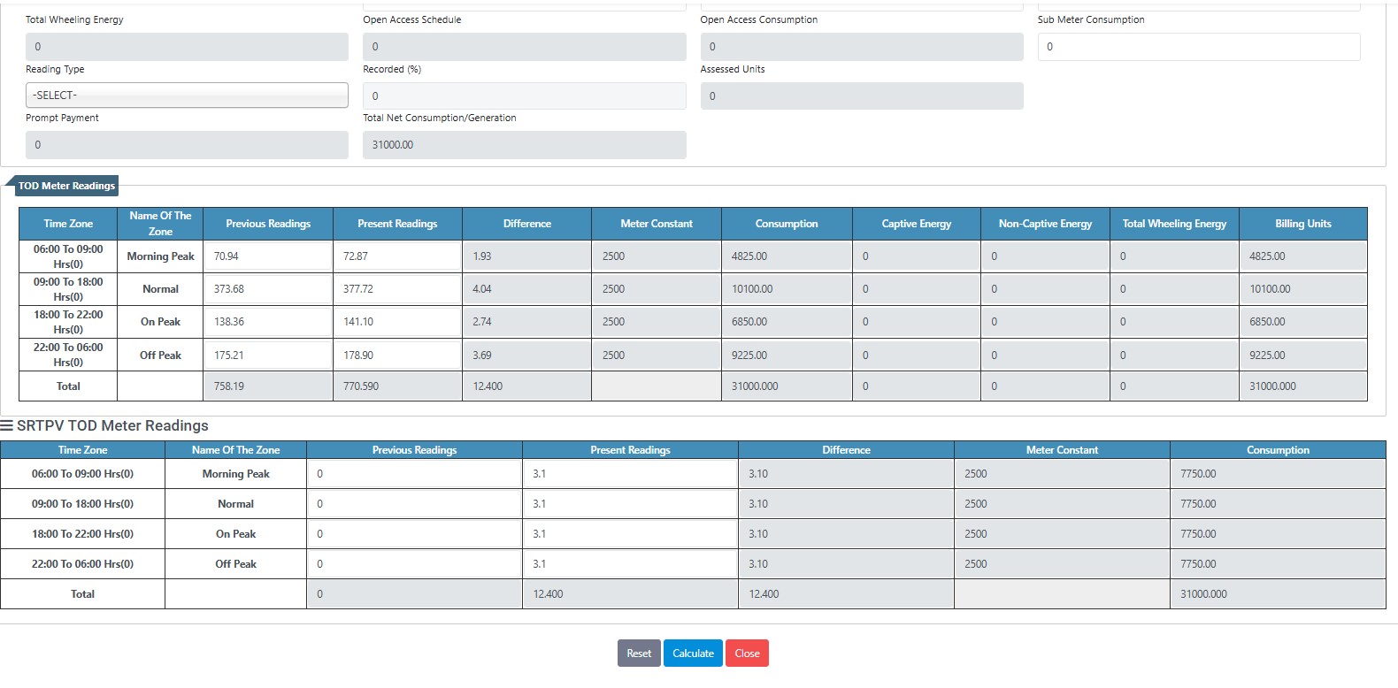Click the red Close button
The image size is (1398, 688).
point(747,654)
